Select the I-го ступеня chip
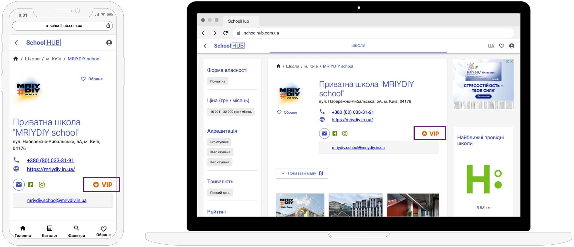The height and width of the screenshot is (247, 574). (x=219, y=142)
